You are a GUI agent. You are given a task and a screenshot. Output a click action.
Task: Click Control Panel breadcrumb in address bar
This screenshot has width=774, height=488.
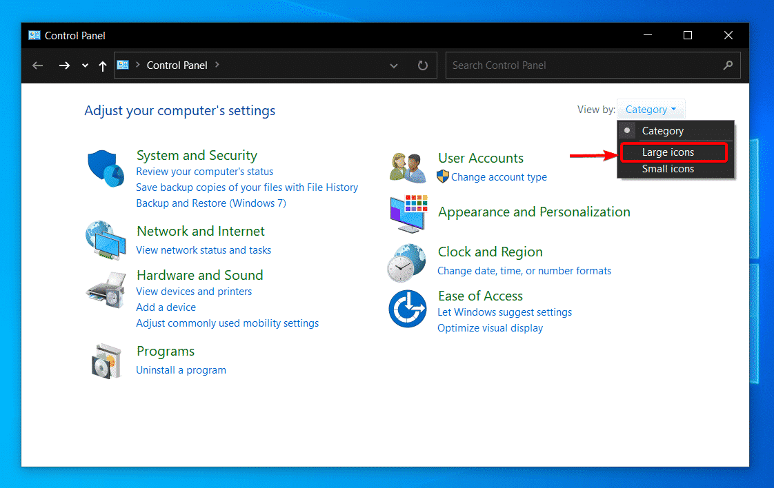tap(177, 65)
